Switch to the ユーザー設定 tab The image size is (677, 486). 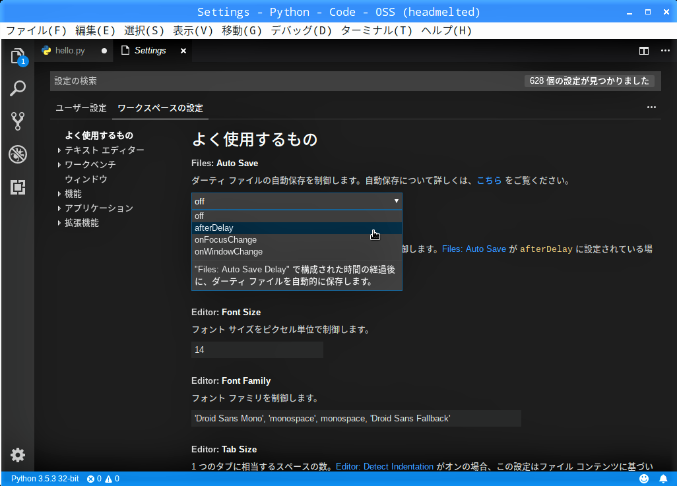[81, 108]
